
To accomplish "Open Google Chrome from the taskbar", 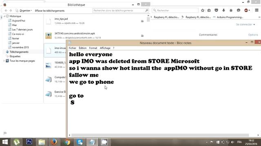I will click(x=67, y=142).
